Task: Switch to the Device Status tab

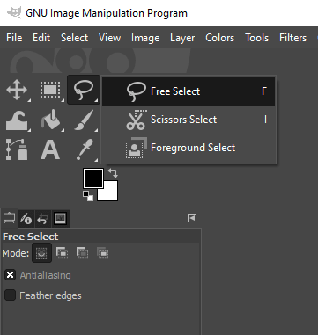Action: 26,219
